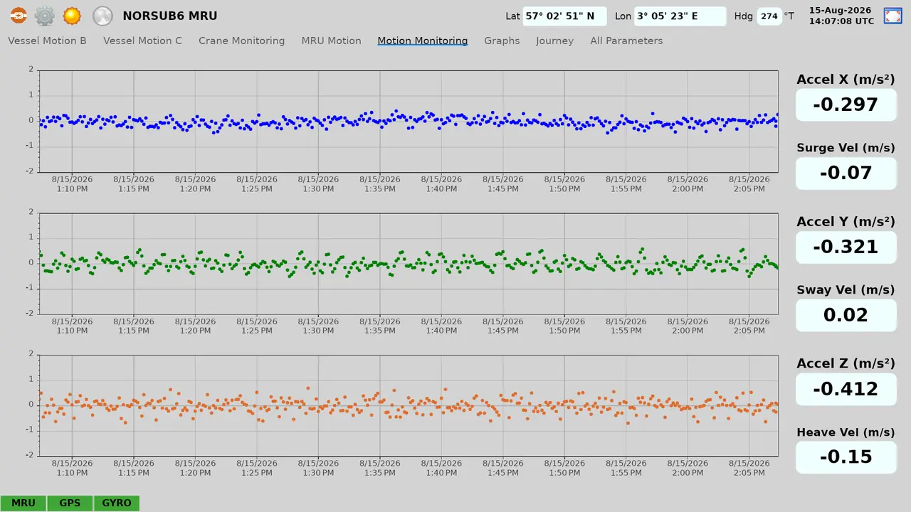Show the All Parameters tab

tap(626, 41)
